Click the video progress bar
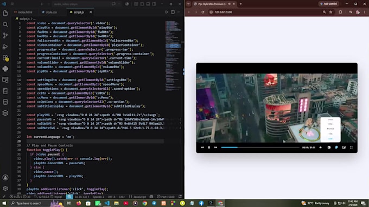Screen dimensions: 369x207 pyautogui.click(x=260, y=148)
